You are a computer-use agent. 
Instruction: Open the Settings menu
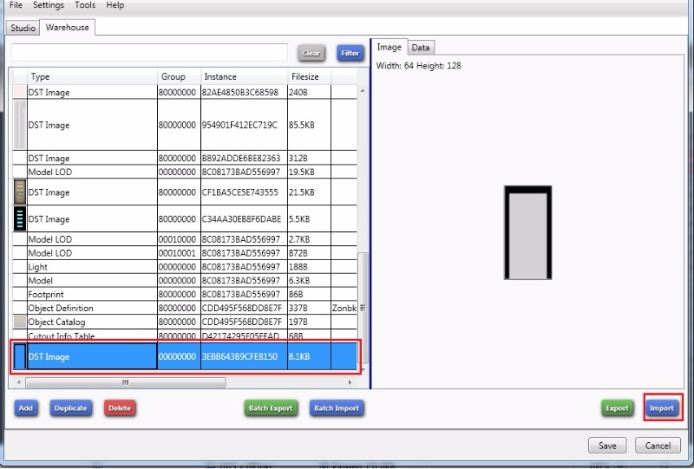tap(49, 5)
